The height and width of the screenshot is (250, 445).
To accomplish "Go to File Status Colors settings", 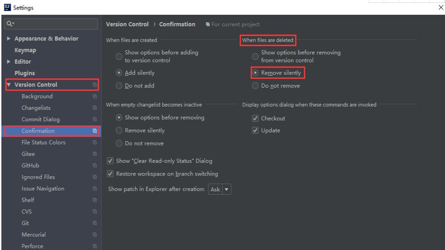I will tap(43, 143).
